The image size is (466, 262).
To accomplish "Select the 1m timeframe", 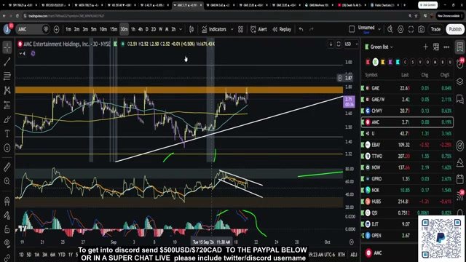I will pyautogui.click(x=68, y=29).
